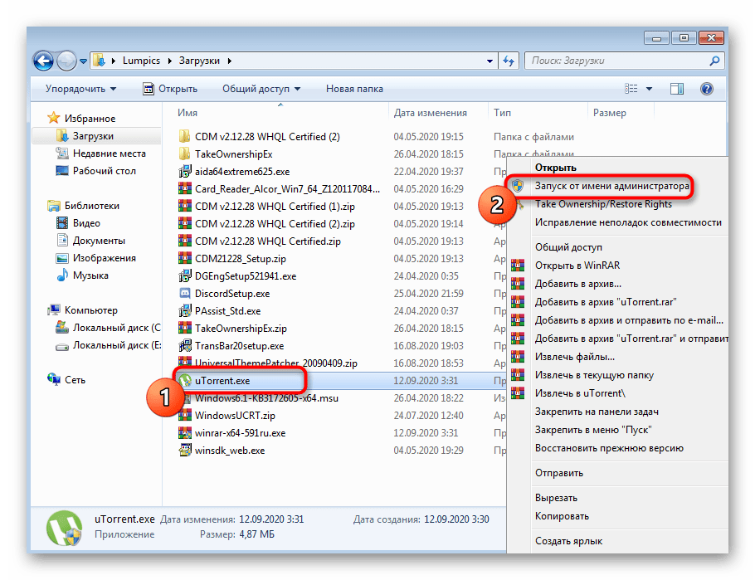755x580 pixels.
Task: Select the Card_Reader_Alcor_Win7_64 archive icon
Action: point(184,188)
